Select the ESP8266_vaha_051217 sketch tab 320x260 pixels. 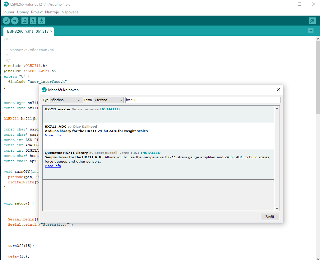(x=29, y=31)
